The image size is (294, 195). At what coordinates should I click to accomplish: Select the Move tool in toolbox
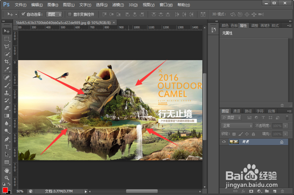tap(7, 31)
